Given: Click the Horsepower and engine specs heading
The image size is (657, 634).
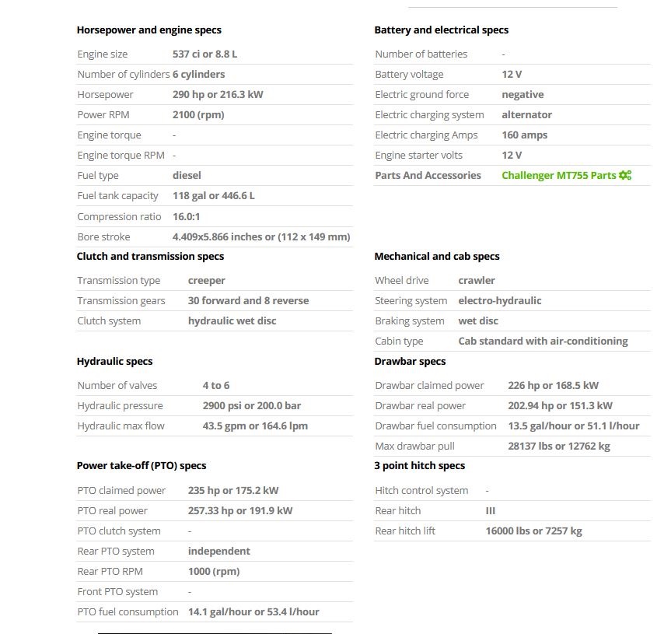Looking at the screenshot, I should point(149,30).
